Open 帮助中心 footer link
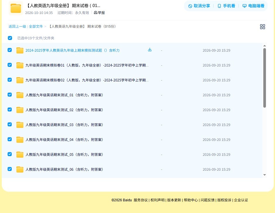 [x=191, y=200]
